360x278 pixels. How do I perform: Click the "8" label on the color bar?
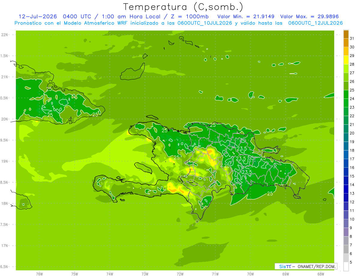(x=351, y=237)
